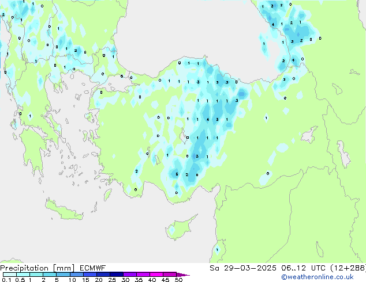The height and width of the screenshot is (282, 366).
Task: Click the island of Crete on the map
Action: click(64, 210)
